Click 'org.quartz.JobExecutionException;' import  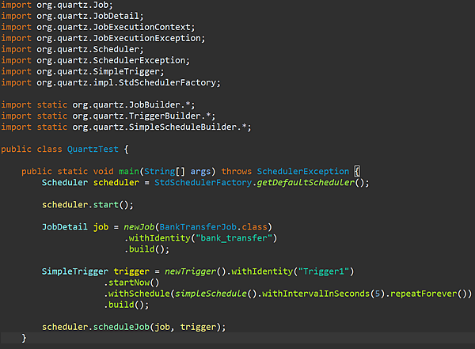coord(121,39)
